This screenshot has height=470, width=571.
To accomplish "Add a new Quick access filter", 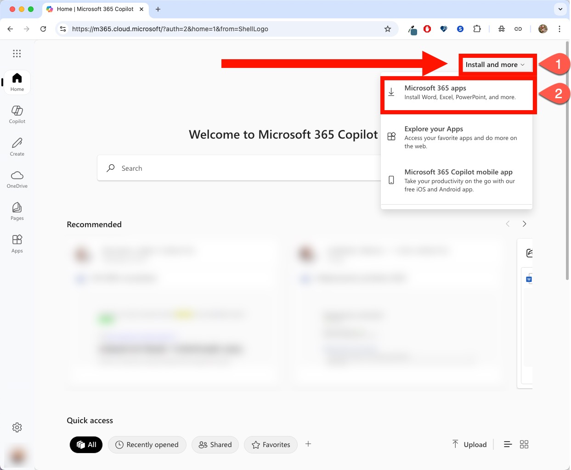I will (x=308, y=444).
